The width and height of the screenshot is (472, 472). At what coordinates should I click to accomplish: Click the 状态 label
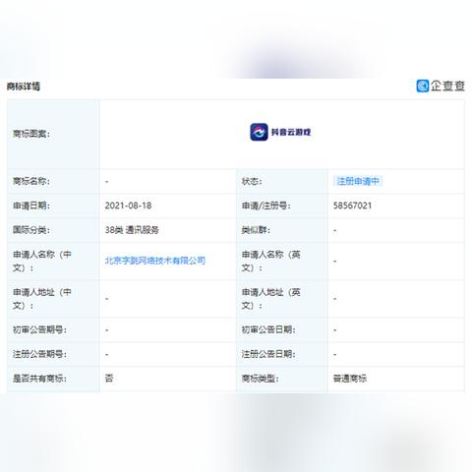click(x=252, y=181)
